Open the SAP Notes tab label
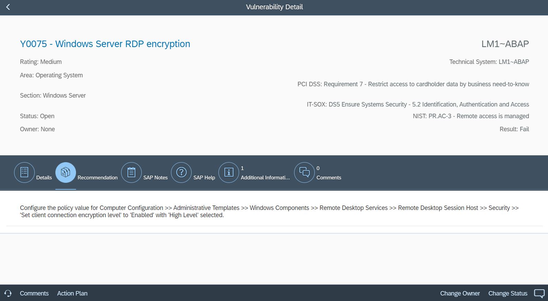548x301 pixels. [155, 178]
